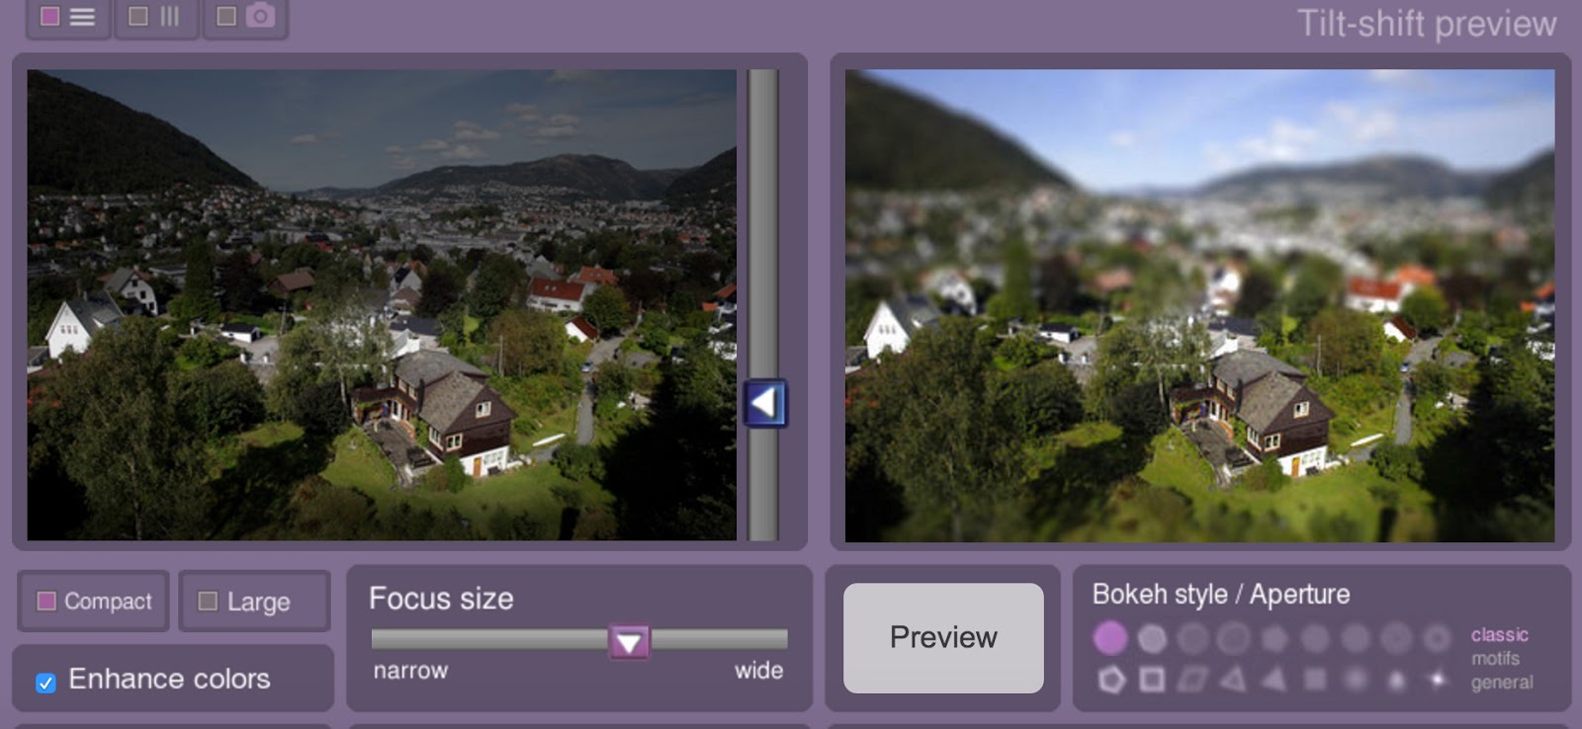Image resolution: width=1582 pixels, height=729 pixels.
Task: Click the Focus size slider handle
Action: [x=629, y=642]
